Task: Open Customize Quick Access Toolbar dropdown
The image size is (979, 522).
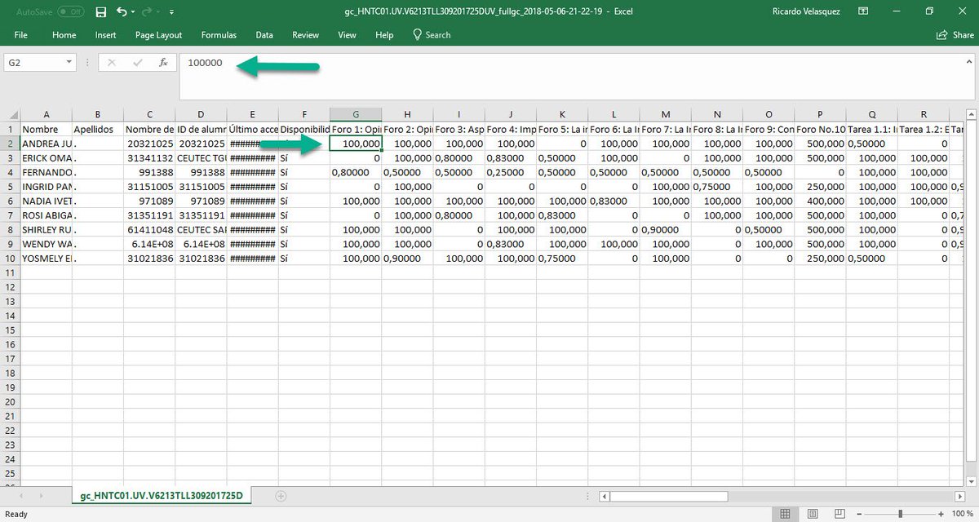Action: (171, 13)
